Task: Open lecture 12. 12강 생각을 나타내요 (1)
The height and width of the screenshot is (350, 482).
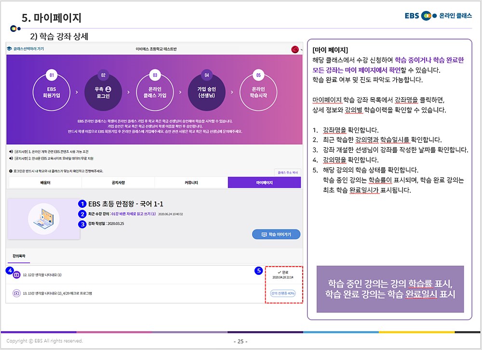Action: click(42, 275)
